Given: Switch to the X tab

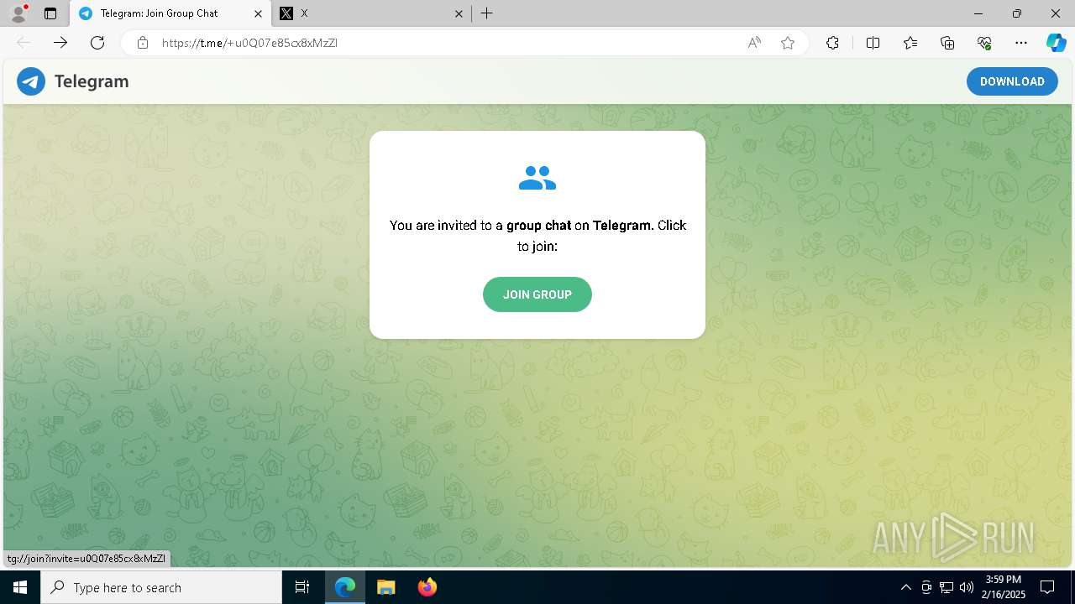Looking at the screenshot, I should [370, 13].
